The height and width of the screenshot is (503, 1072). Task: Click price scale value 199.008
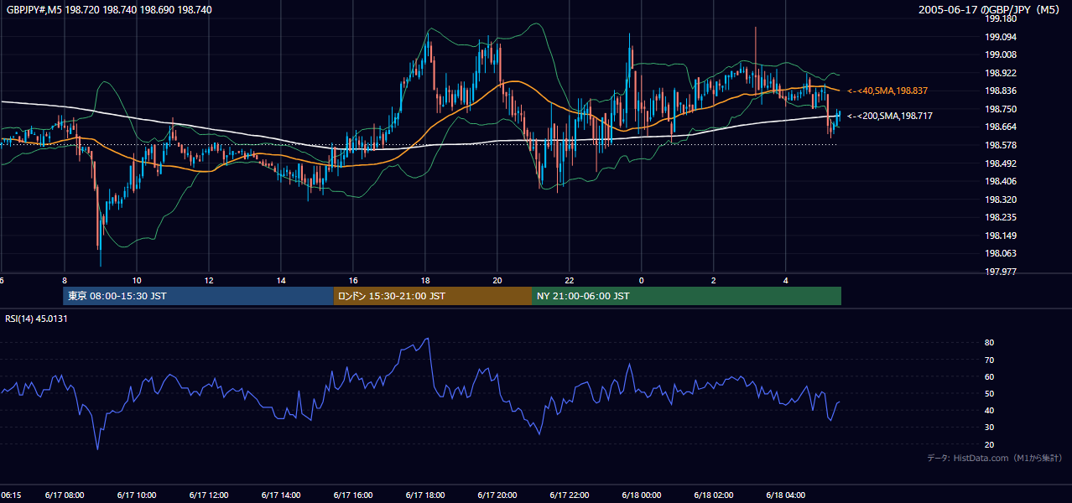click(x=1001, y=54)
